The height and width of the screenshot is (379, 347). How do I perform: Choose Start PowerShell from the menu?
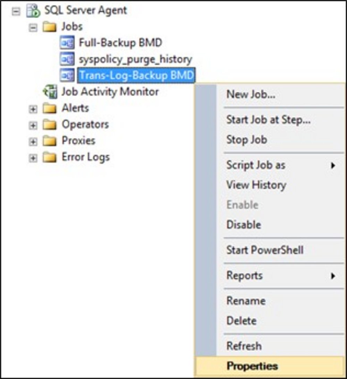pyautogui.click(x=265, y=250)
